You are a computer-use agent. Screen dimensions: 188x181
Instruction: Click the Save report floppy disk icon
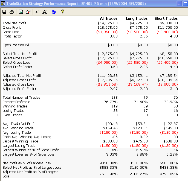pyautogui.click(x=4, y=12)
